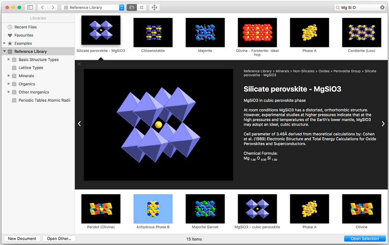389x245 pixels.
Task: Click Open Other... button
Action: click(x=59, y=238)
